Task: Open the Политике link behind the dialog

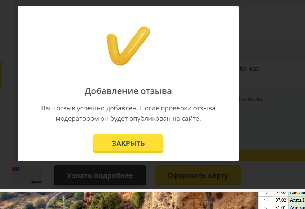Action: [x=251, y=99]
